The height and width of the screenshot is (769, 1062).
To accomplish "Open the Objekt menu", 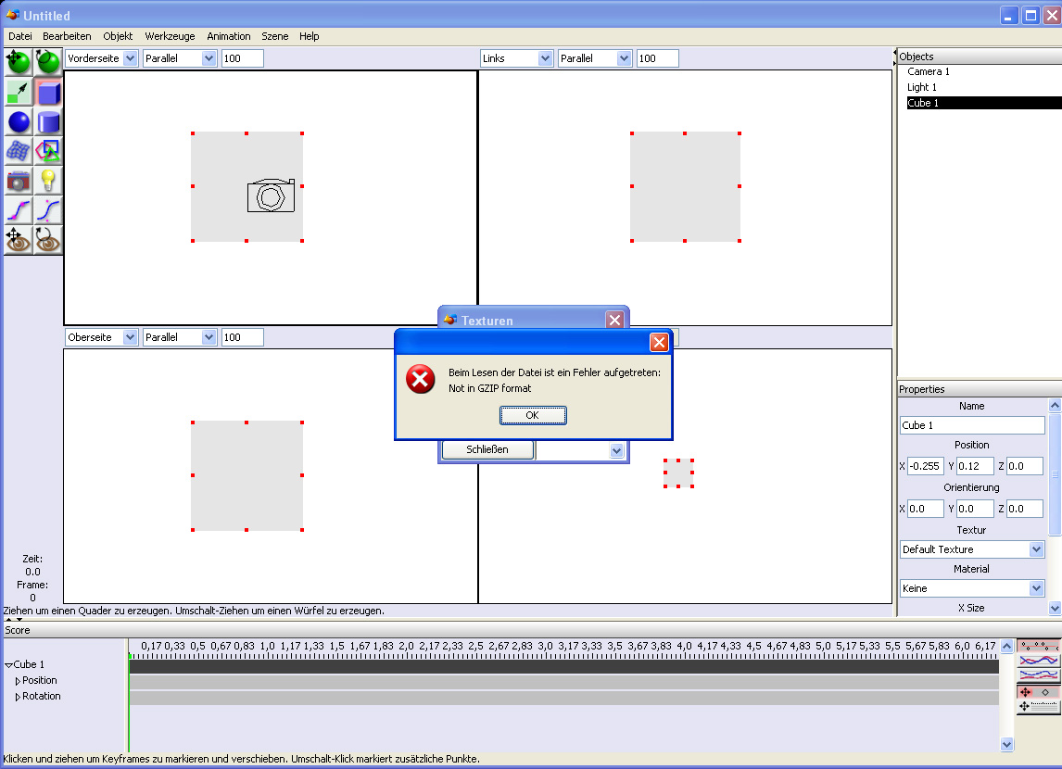I will tap(118, 36).
